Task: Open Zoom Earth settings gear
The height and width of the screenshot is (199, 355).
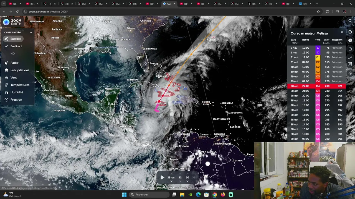Action: coord(350,32)
